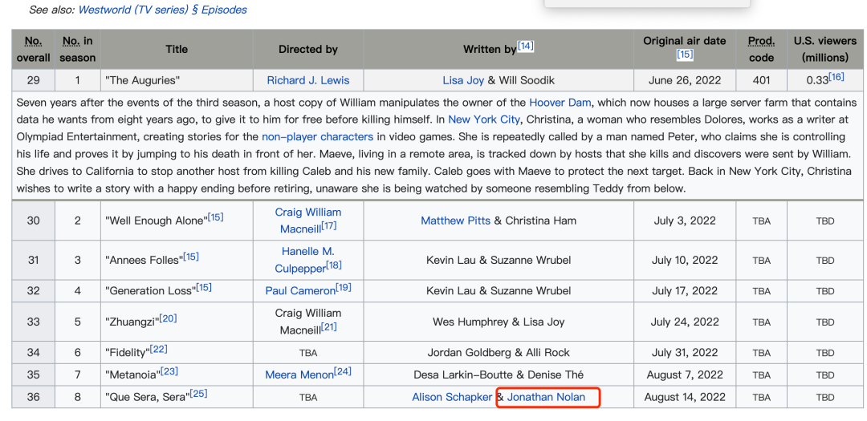Select the July 31, 2022 air date
Screen dimensions: 867x421
[x=685, y=353]
